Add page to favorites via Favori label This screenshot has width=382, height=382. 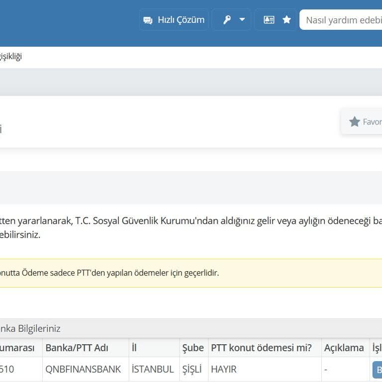pyautogui.click(x=372, y=122)
